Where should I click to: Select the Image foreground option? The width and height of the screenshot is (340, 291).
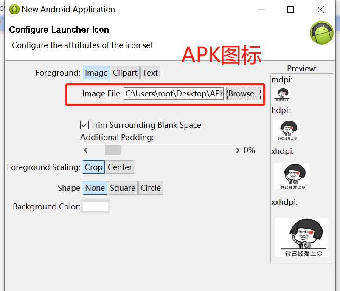96,73
